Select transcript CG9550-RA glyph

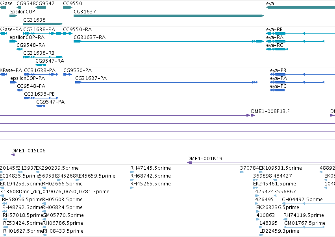click(68, 33)
